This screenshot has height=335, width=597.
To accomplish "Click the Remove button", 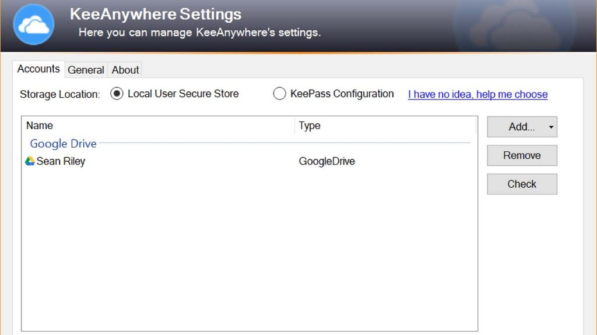I will click(x=521, y=155).
